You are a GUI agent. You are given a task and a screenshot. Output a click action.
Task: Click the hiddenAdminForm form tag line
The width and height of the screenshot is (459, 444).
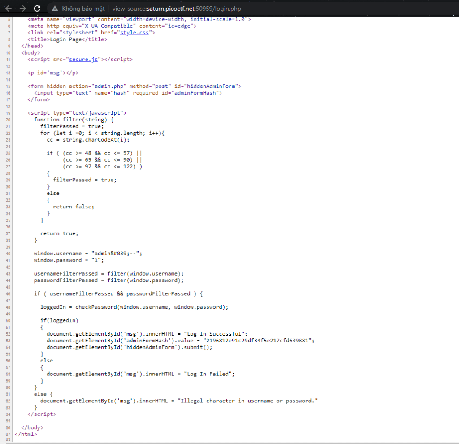click(x=134, y=86)
